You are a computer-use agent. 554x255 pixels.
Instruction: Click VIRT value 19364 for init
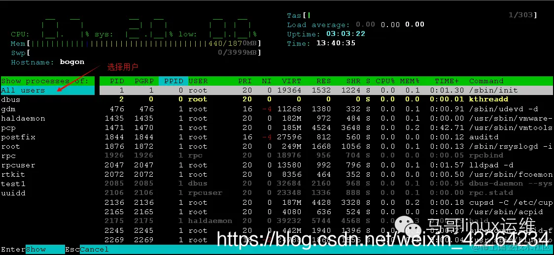tap(289, 90)
